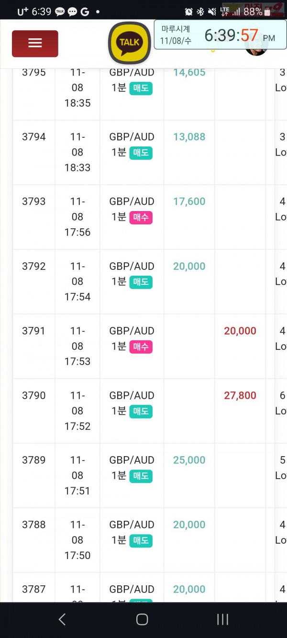Click the 매도 badge in row 3795
287x638 pixels.
pyautogui.click(x=141, y=88)
